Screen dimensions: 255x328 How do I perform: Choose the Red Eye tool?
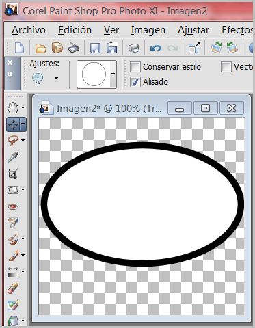(13, 206)
